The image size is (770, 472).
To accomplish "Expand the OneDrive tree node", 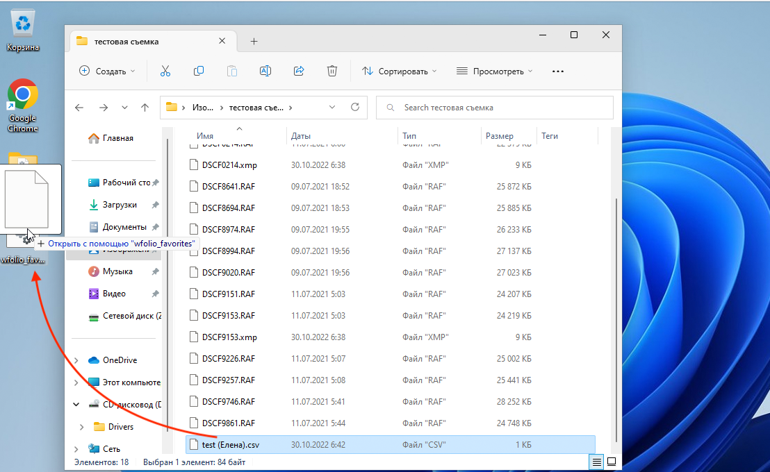I will coord(76,360).
